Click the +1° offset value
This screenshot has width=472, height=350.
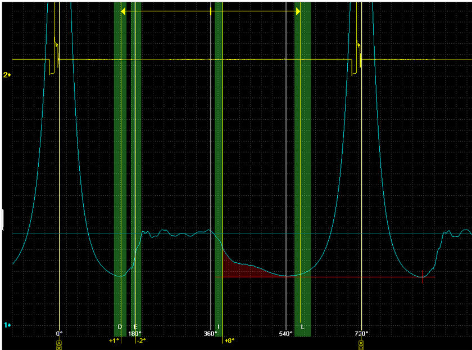114,340
